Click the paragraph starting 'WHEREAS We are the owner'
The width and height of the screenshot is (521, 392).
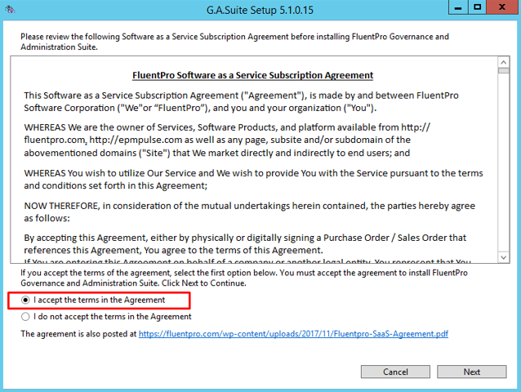[227, 140]
